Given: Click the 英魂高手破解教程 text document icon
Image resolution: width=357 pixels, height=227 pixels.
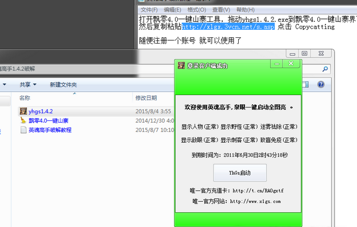Looking at the screenshot, I should 23,130.
